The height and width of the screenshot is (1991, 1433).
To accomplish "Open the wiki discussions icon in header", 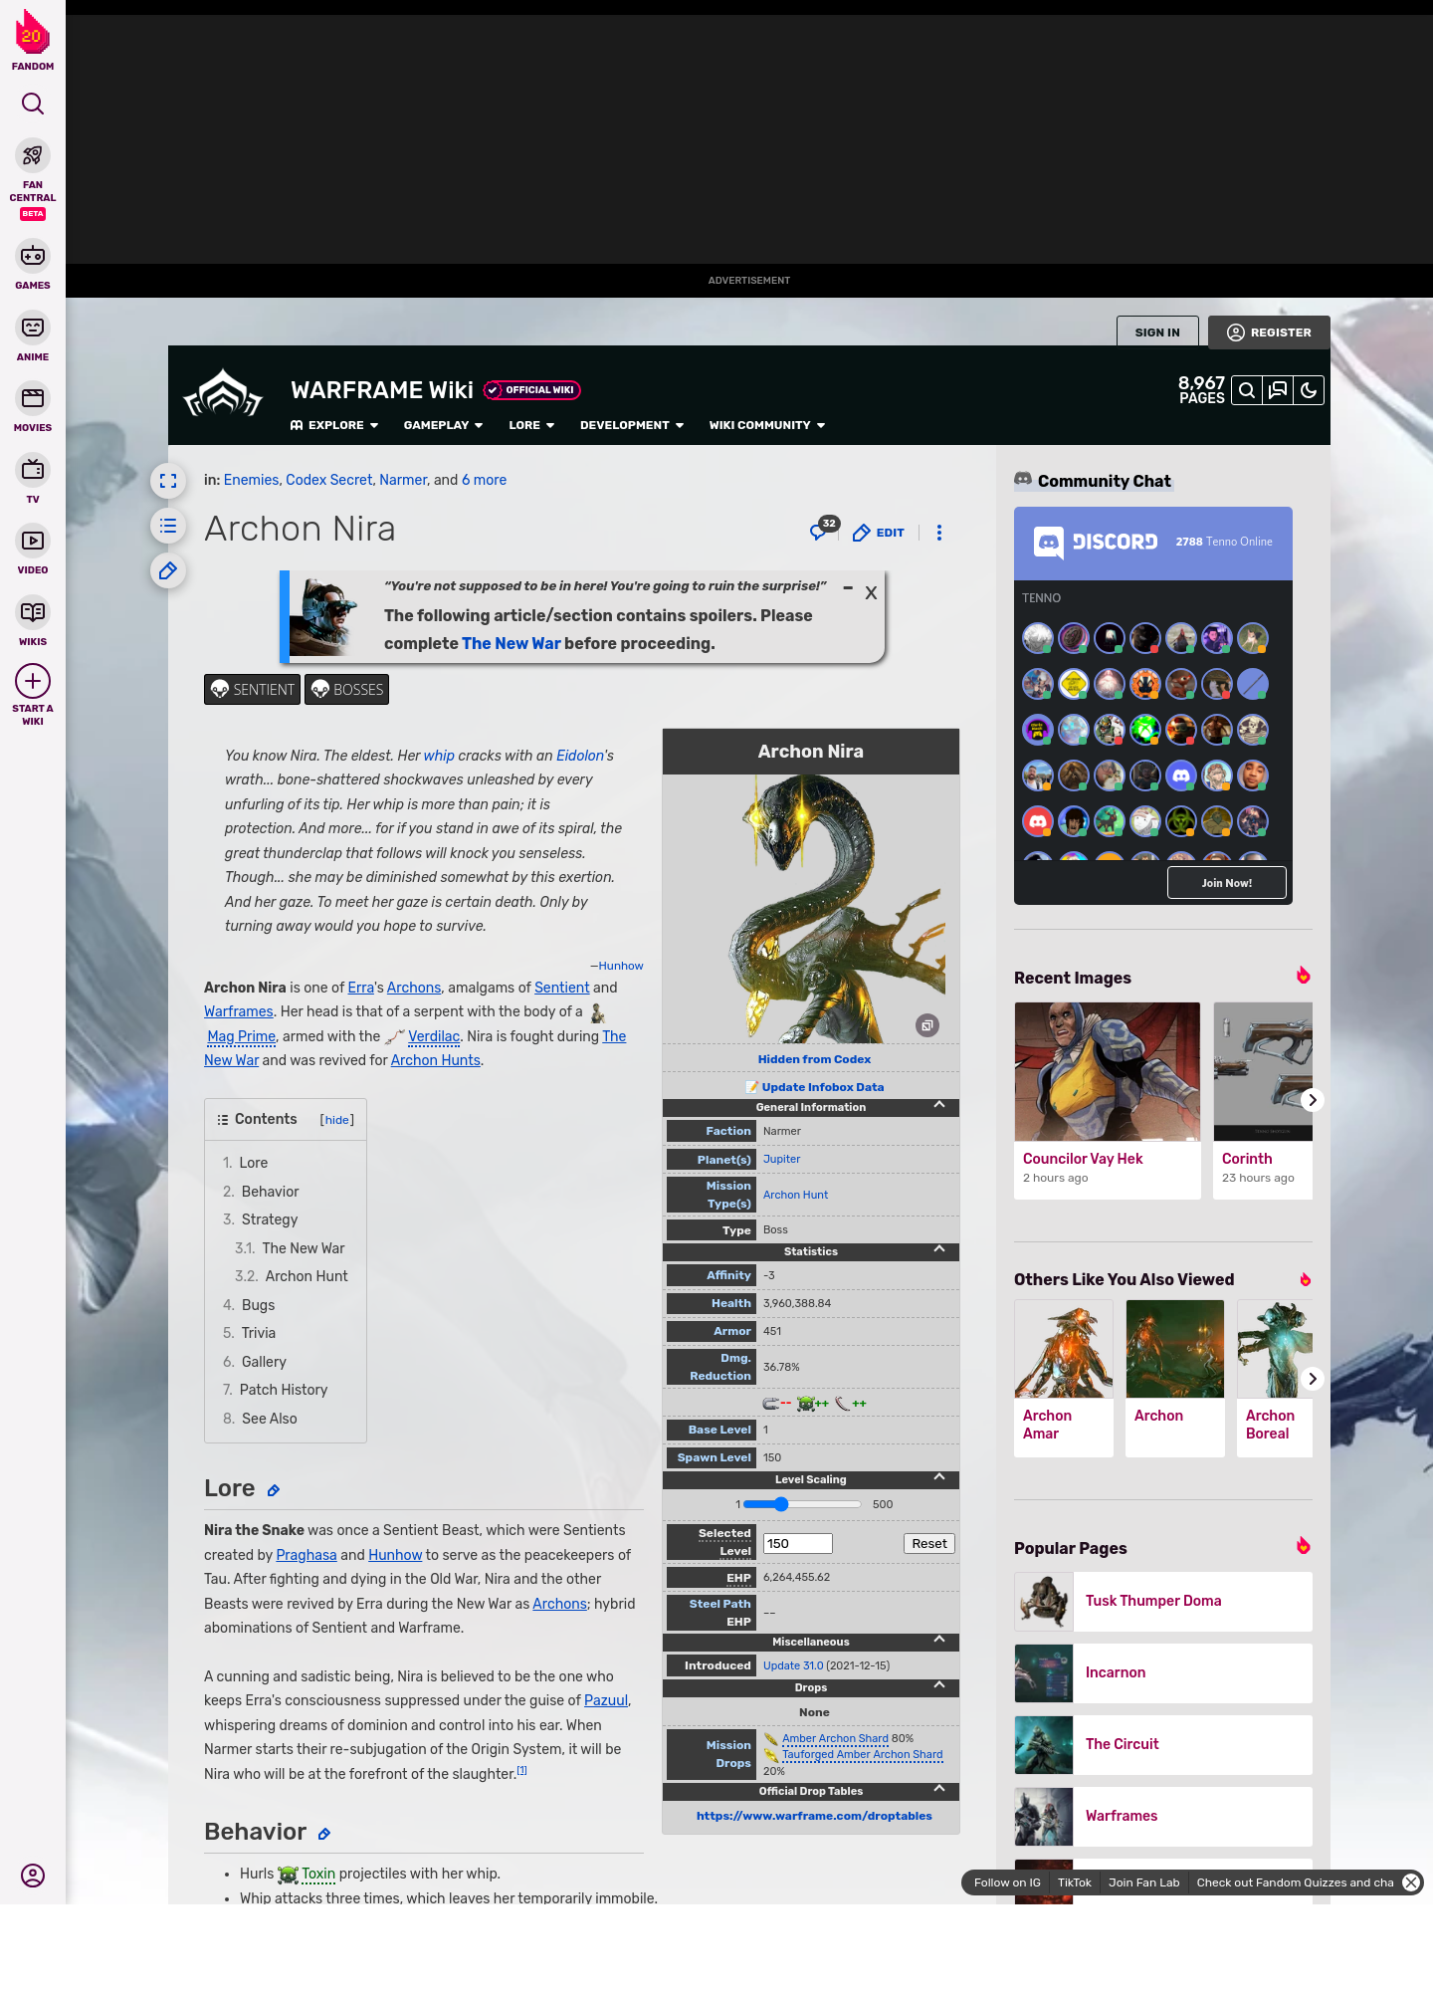I will point(1278,390).
